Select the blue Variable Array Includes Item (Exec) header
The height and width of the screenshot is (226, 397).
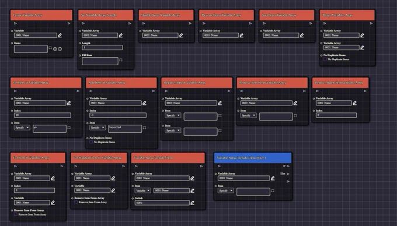click(253, 158)
